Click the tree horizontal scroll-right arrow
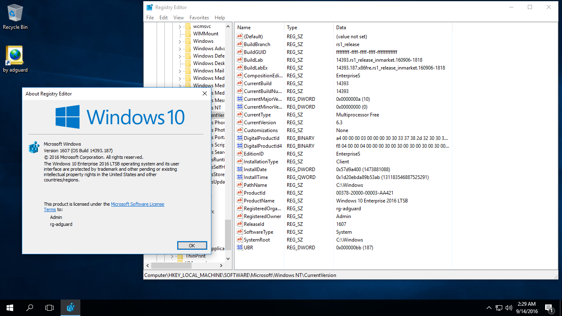Viewport: 562px width, 316px height. (221, 266)
